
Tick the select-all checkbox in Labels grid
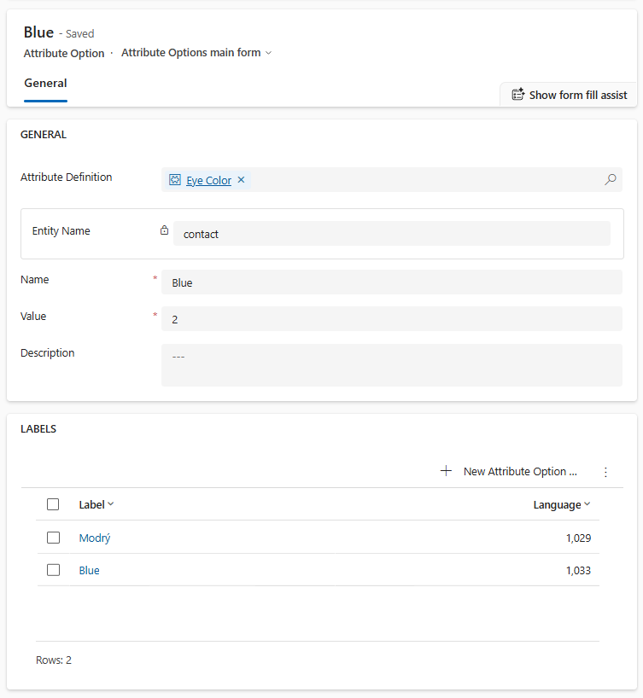coord(53,504)
